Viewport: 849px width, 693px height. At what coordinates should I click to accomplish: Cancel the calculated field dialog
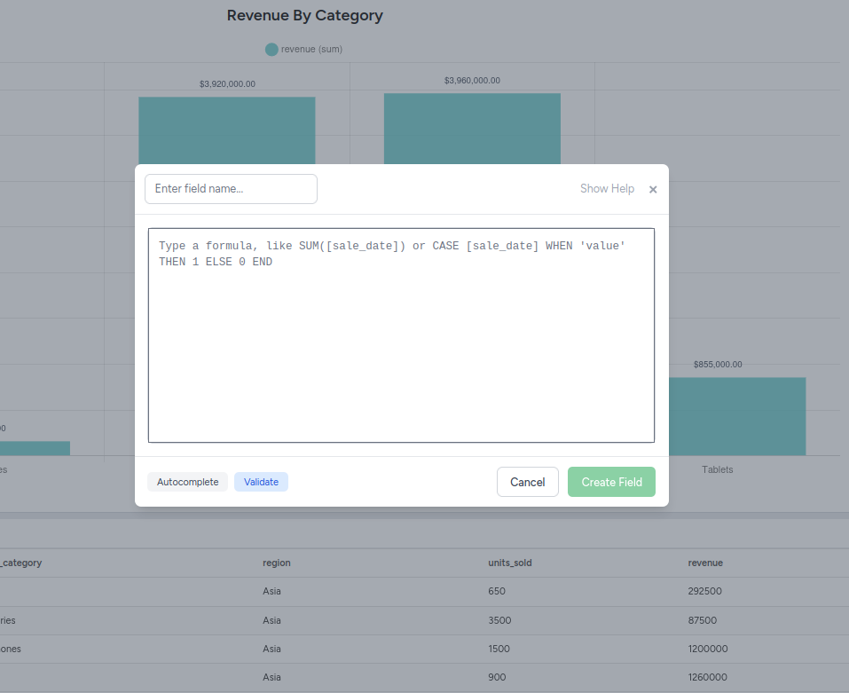tap(527, 482)
